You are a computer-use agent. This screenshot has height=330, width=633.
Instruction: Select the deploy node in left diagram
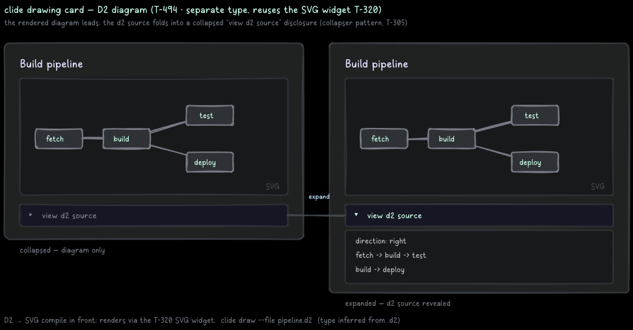tap(210, 162)
